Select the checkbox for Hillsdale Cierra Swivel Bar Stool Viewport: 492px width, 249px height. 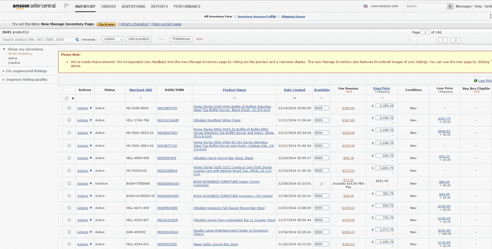coord(69,158)
